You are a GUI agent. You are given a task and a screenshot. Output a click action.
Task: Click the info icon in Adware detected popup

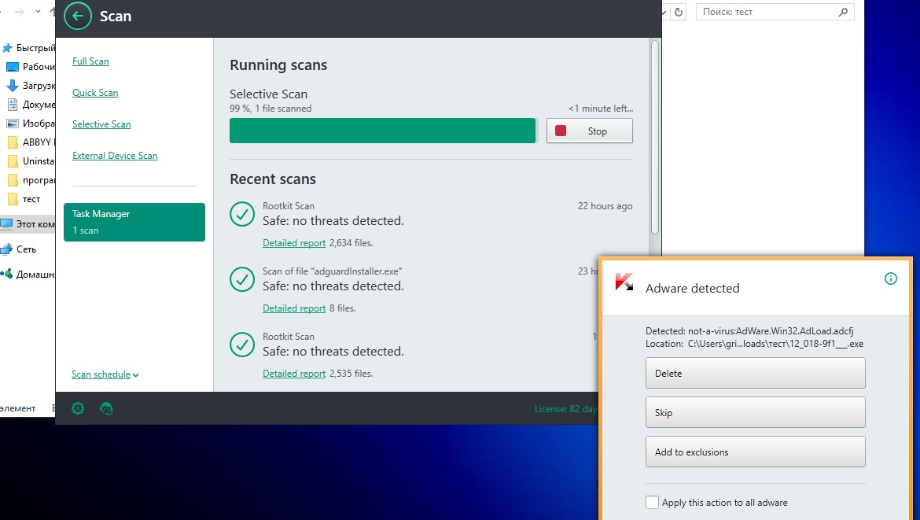point(891,278)
